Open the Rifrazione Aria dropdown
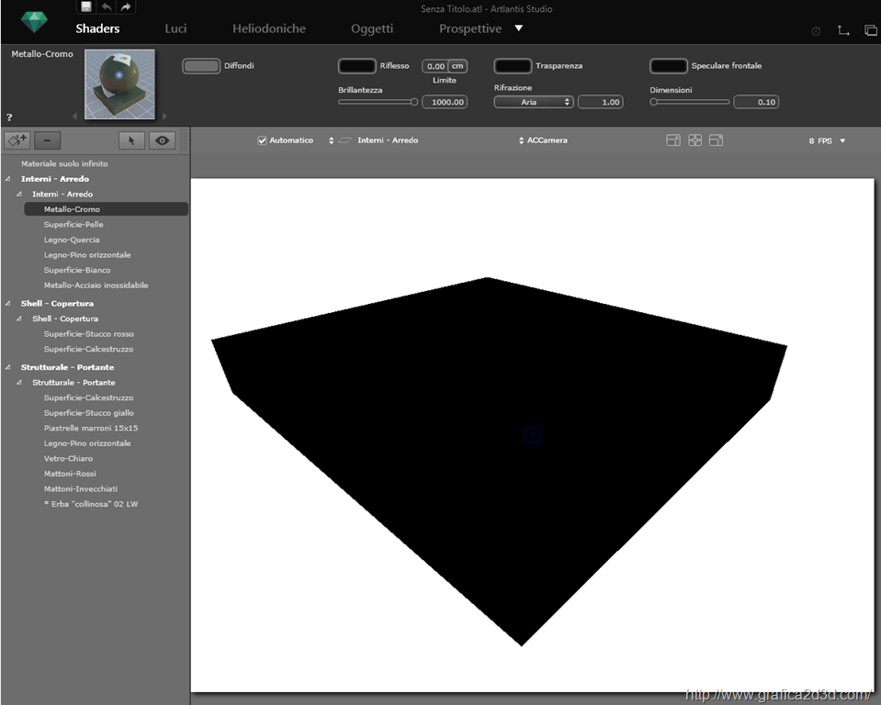Viewport: 881px width, 705px height. coord(534,102)
